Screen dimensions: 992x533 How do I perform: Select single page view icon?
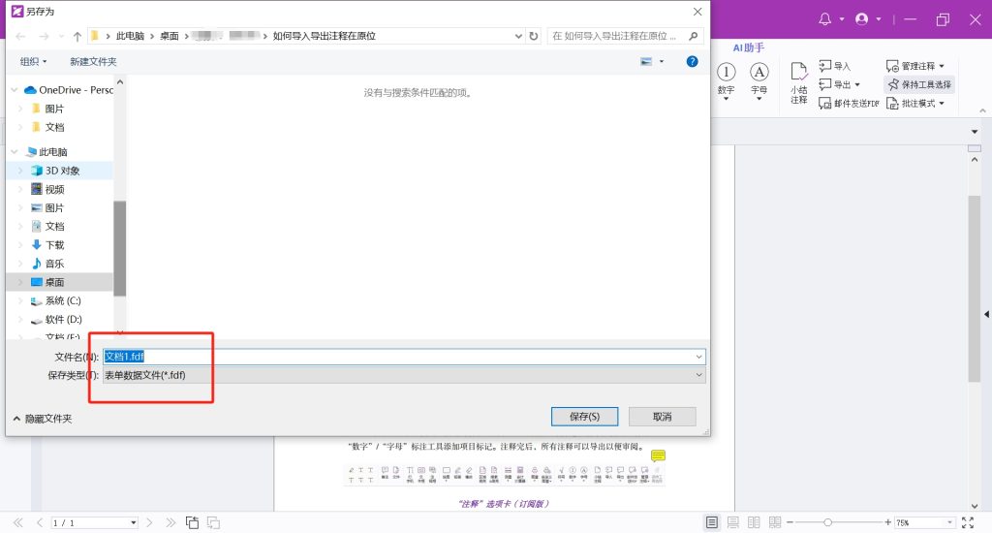pyautogui.click(x=712, y=522)
